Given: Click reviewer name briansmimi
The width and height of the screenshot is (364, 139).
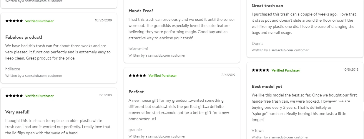Looking at the screenshot, I should pos(138,49).
